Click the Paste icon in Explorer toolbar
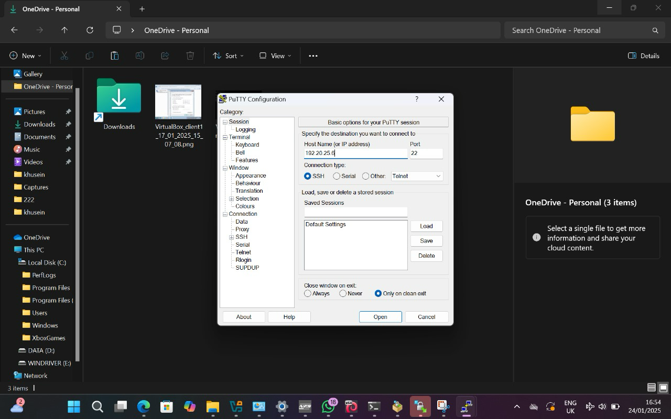The height and width of the screenshot is (419, 671). coord(114,56)
